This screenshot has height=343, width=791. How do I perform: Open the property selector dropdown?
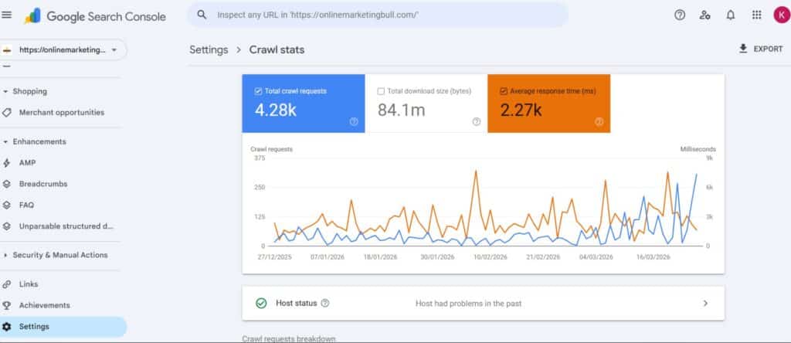pyautogui.click(x=63, y=50)
